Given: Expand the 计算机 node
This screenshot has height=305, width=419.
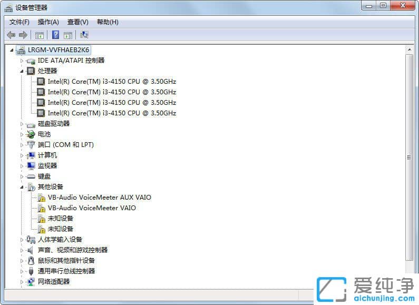Looking at the screenshot, I should [22, 155].
